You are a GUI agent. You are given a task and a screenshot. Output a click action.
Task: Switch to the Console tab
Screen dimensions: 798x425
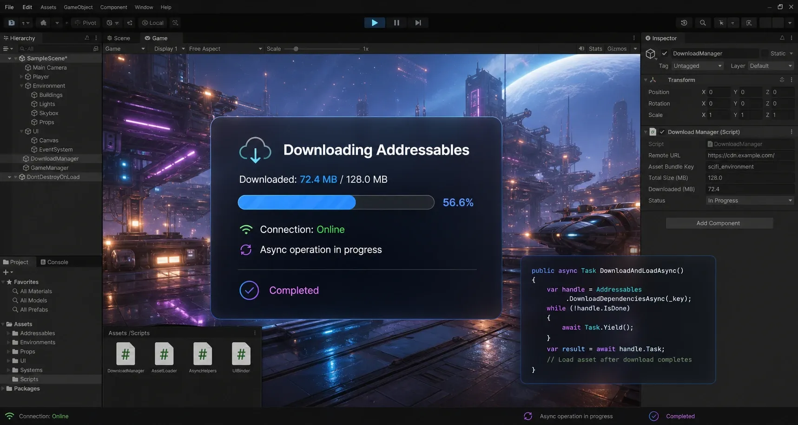coord(54,262)
